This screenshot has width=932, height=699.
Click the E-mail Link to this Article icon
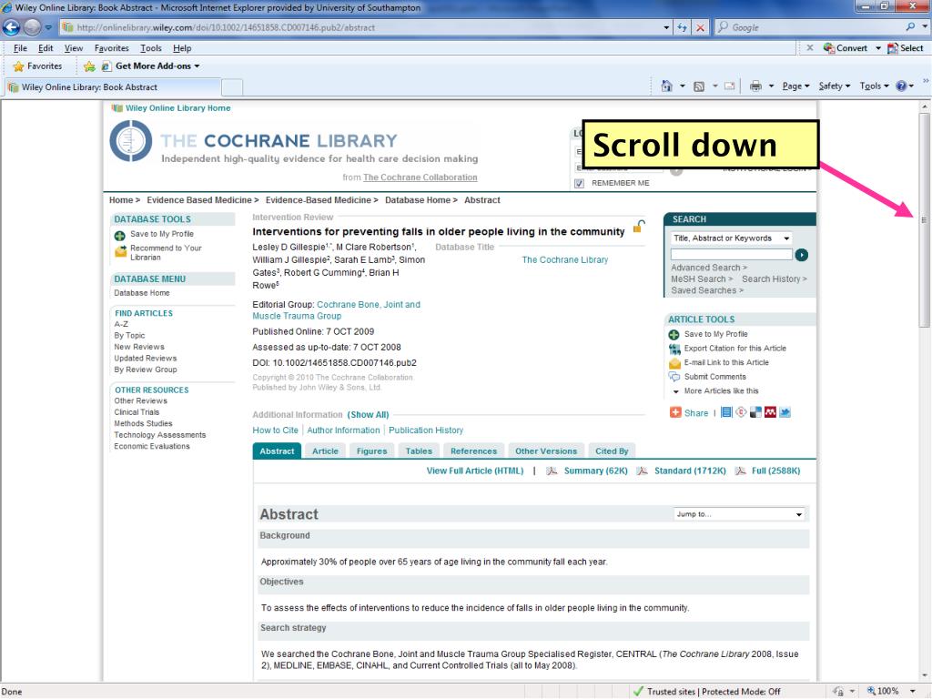[674, 363]
